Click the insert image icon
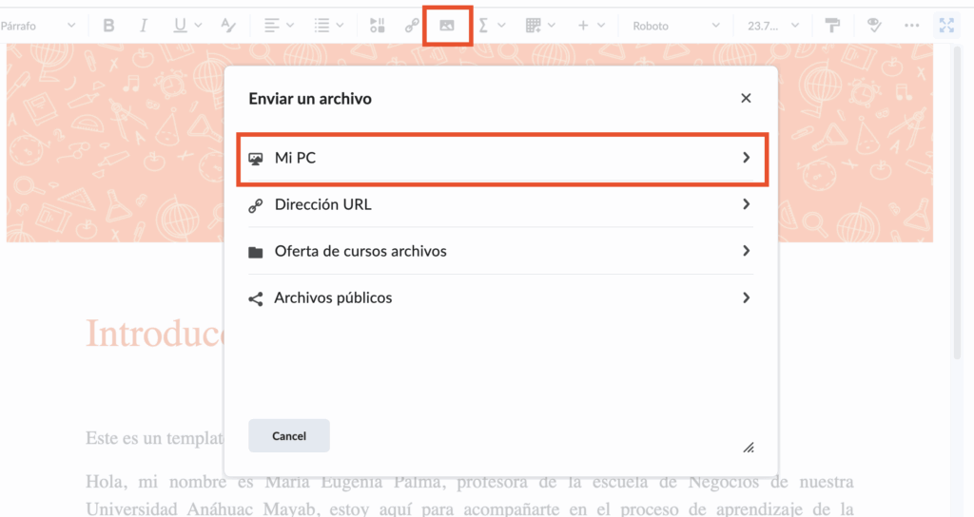 pyautogui.click(x=447, y=26)
